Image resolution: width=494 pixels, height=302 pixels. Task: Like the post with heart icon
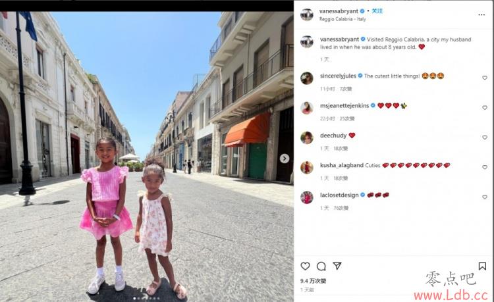(x=305, y=266)
